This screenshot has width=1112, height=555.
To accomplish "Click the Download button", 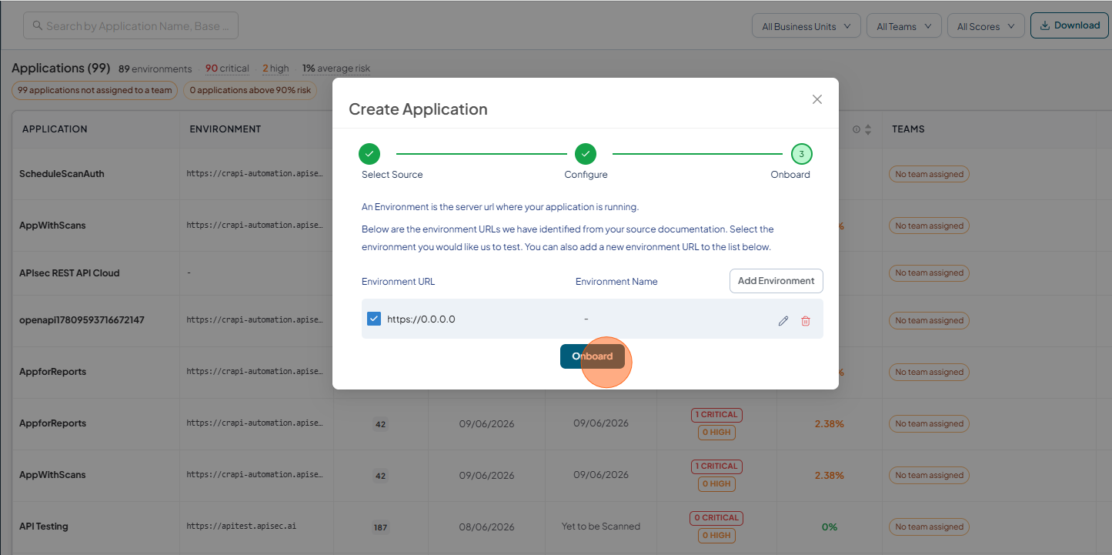I will pos(1070,25).
